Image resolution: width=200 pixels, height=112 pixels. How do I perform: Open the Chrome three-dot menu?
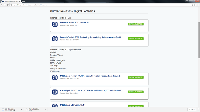coord(198,5)
